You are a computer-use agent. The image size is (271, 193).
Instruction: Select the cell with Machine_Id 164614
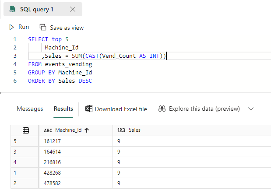[76, 152]
